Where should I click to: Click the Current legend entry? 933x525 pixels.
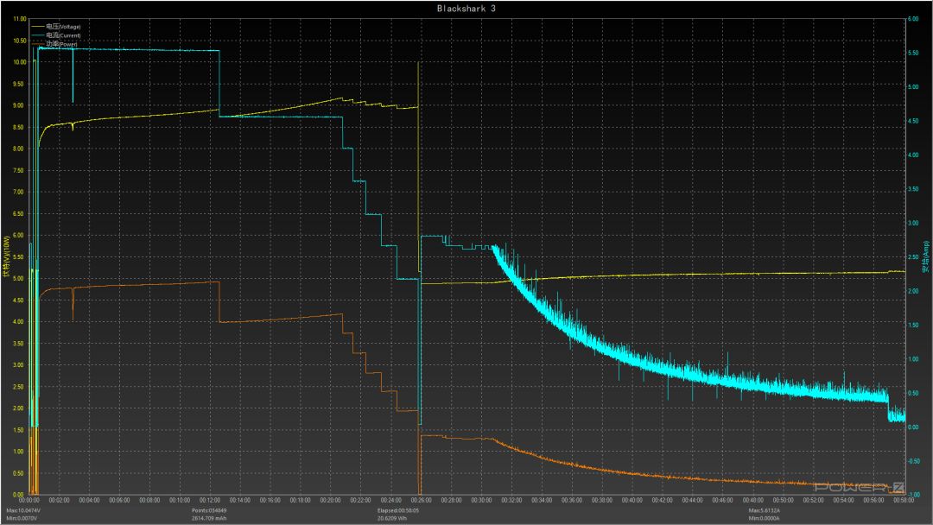coord(56,35)
